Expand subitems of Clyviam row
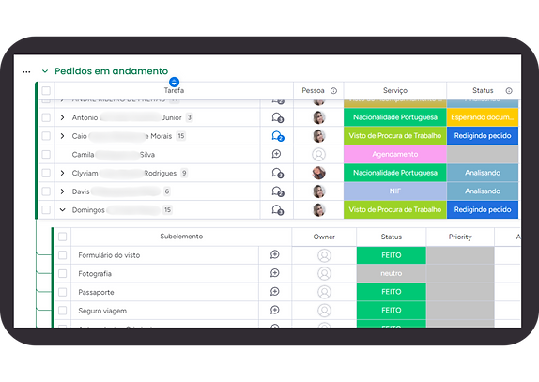The image size is (539, 382). (x=62, y=173)
